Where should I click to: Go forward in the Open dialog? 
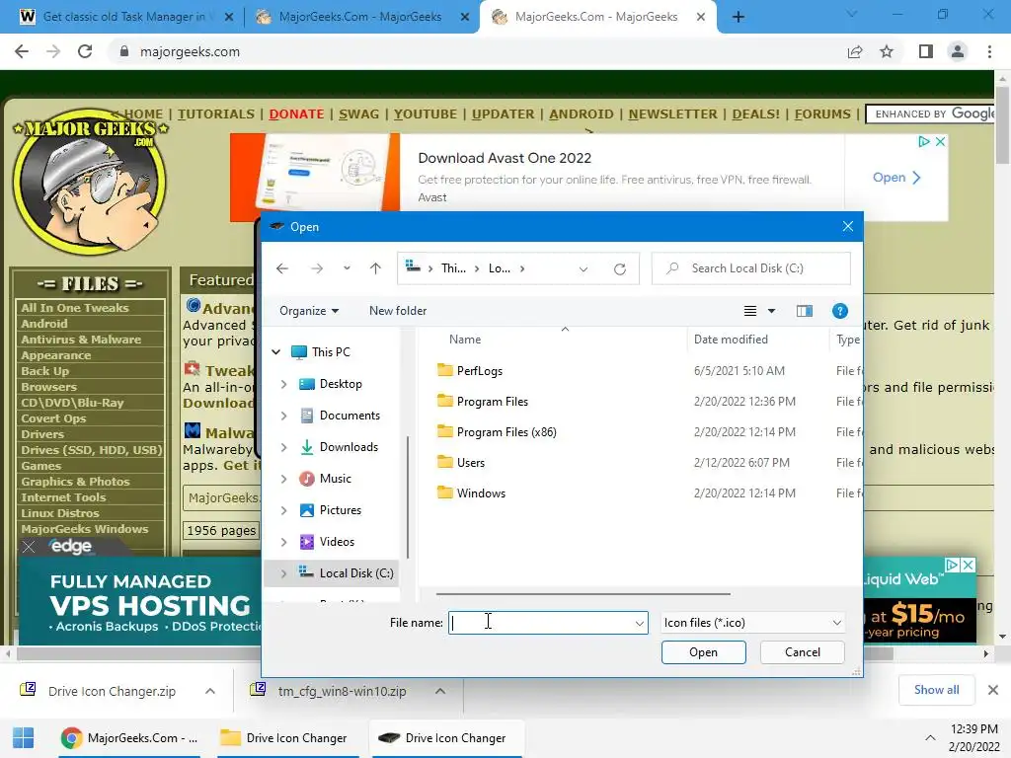point(317,268)
